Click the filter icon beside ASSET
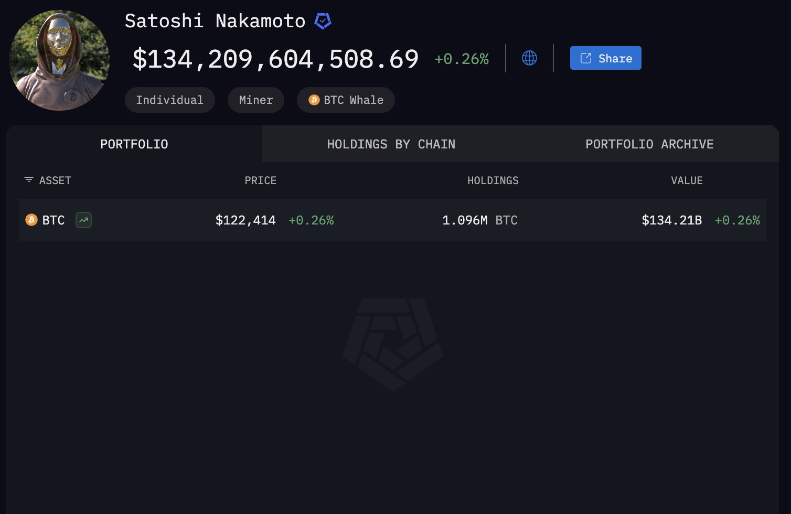This screenshot has width=791, height=514. pyautogui.click(x=29, y=180)
